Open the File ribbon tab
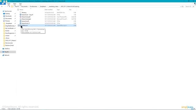The height and width of the screenshot is (110, 196). click(x=3, y=4)
